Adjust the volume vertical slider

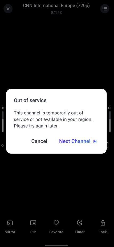[x=110, y=121]
